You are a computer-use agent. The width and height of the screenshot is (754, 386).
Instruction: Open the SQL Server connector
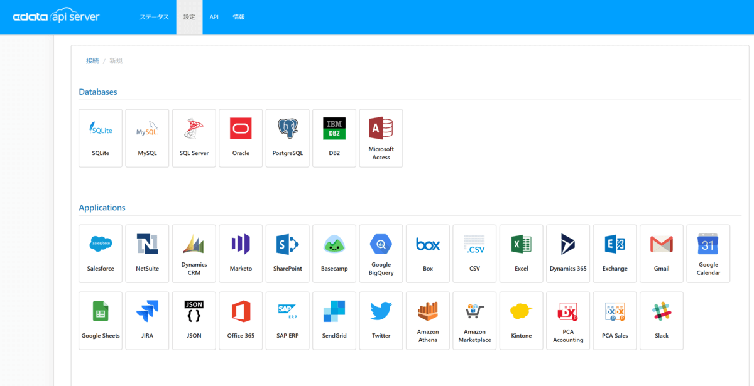pos(194,138)
